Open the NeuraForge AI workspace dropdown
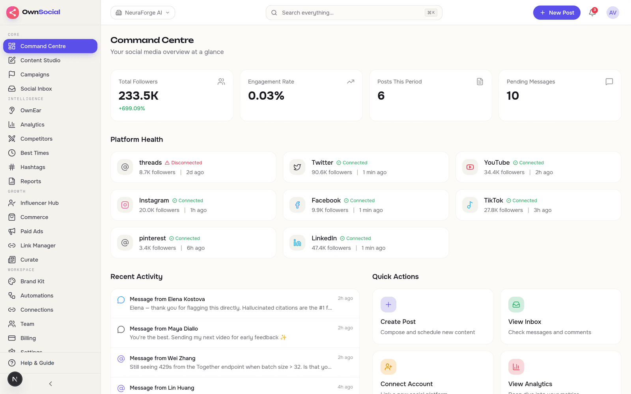The height and width of the screenshot is (394, 631). point(143,13)
